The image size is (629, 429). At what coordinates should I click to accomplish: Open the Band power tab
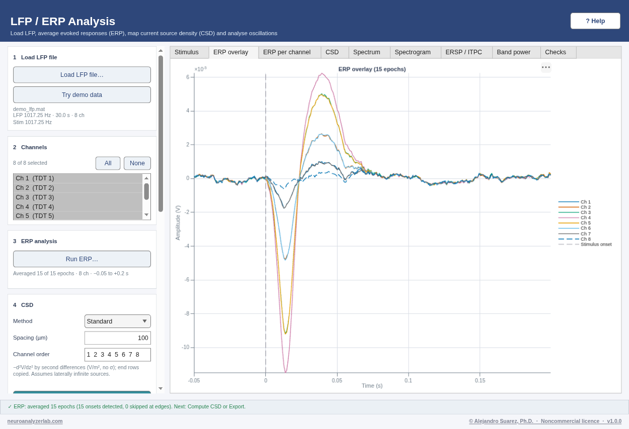click(x=516, y=52)
